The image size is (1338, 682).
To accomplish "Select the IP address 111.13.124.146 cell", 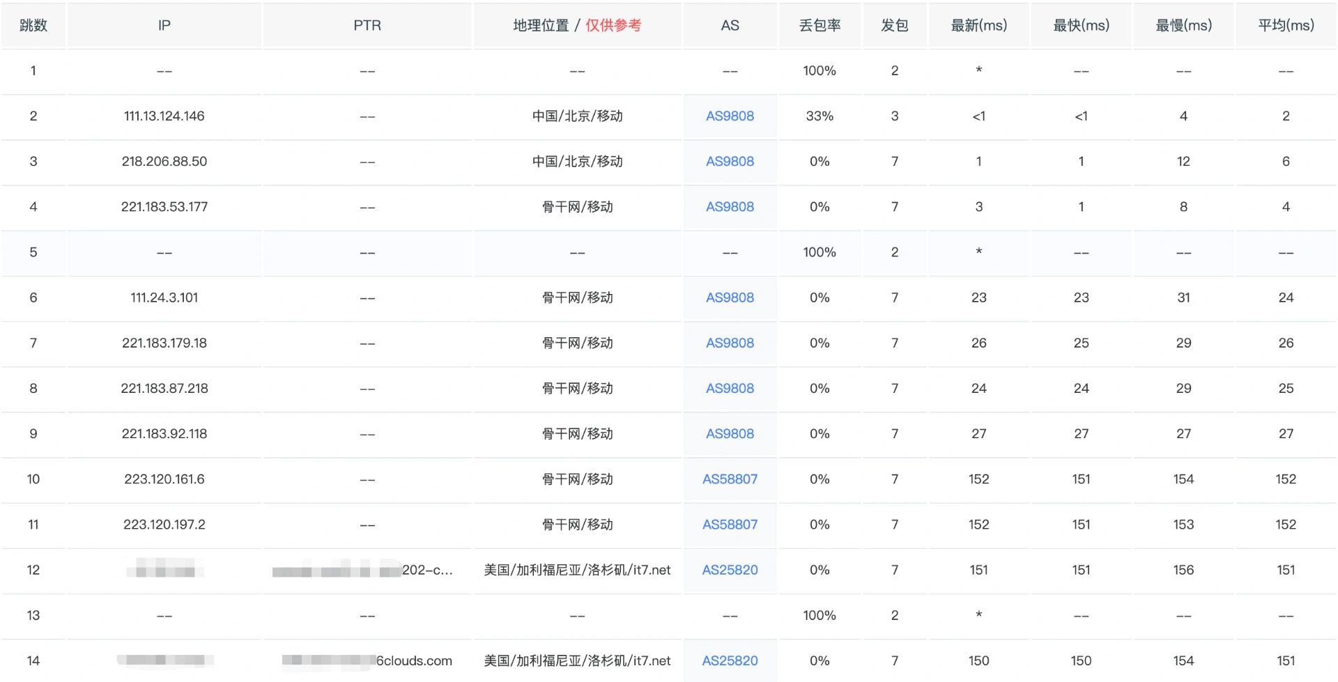I will pyautogui.click(x=164, y=116).
